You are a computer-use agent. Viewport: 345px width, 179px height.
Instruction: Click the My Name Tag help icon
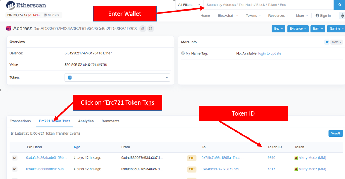point(183,54)
